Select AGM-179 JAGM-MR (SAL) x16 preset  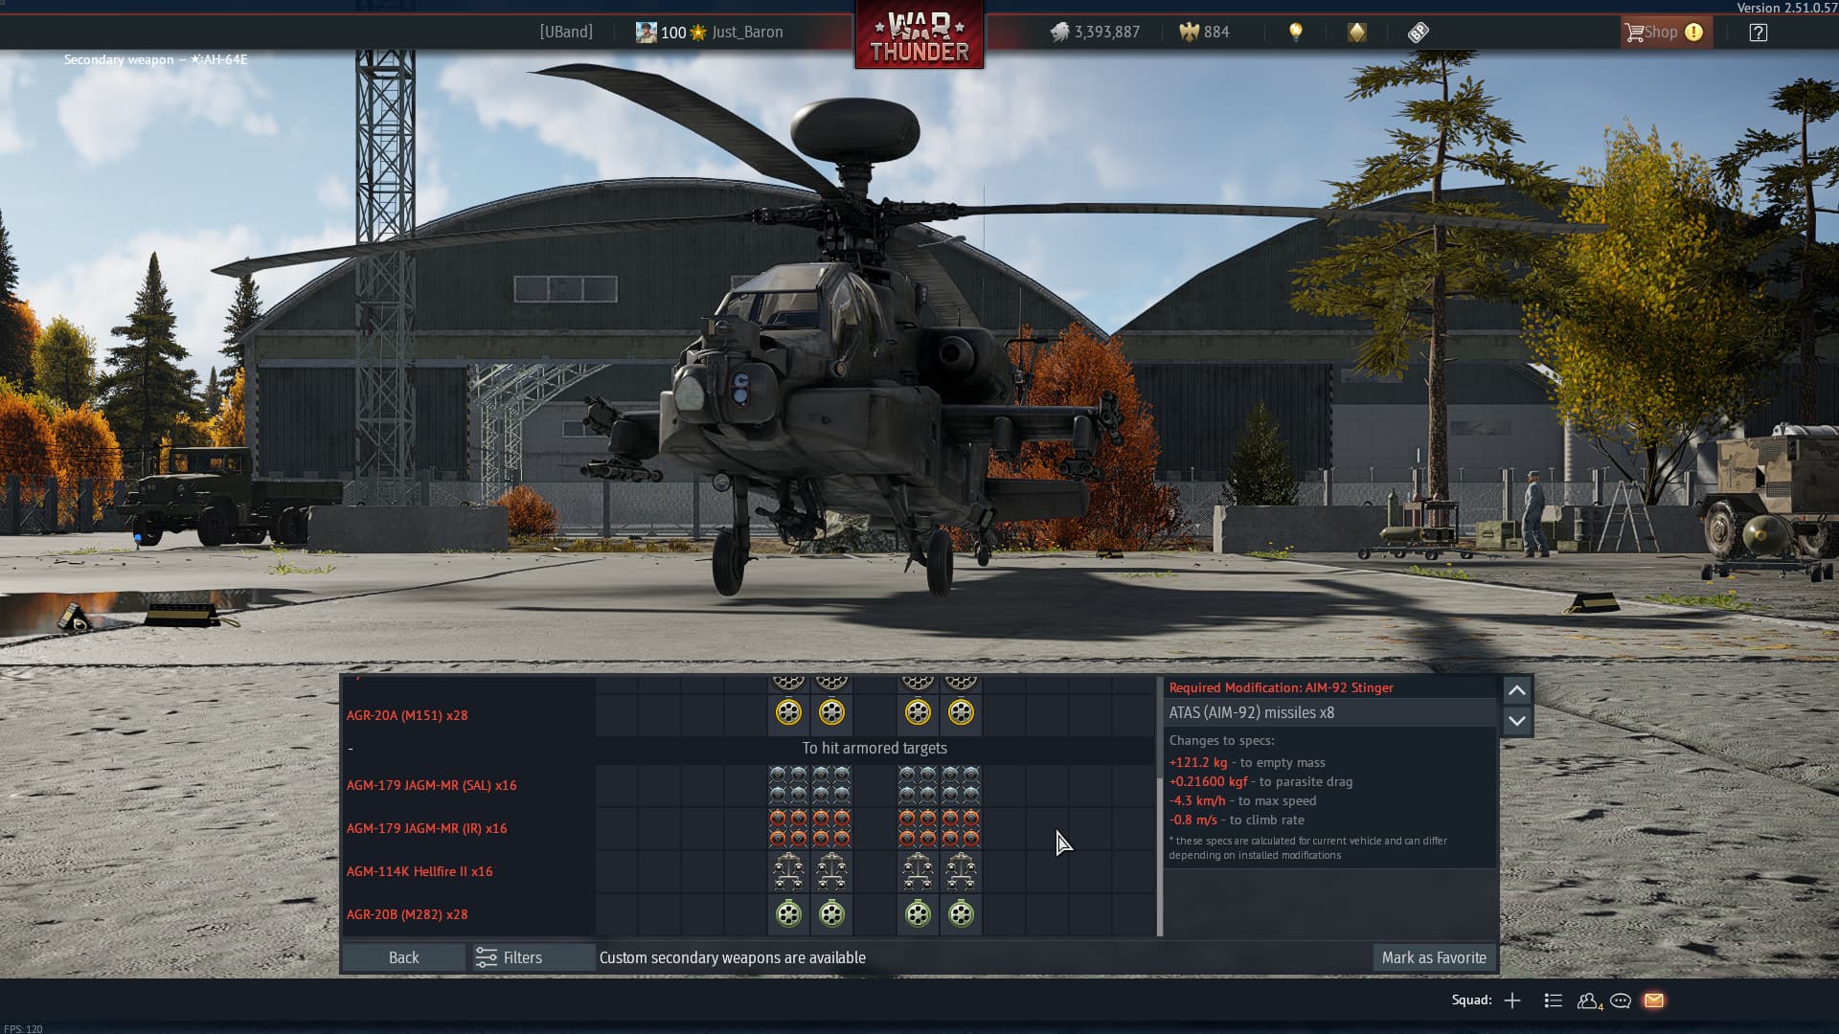click(x=431, y=785)
